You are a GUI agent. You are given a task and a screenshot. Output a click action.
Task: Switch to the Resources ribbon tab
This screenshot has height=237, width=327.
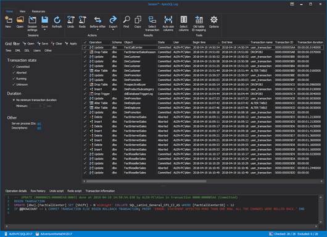pyautogui.click(x=38, y=11)
